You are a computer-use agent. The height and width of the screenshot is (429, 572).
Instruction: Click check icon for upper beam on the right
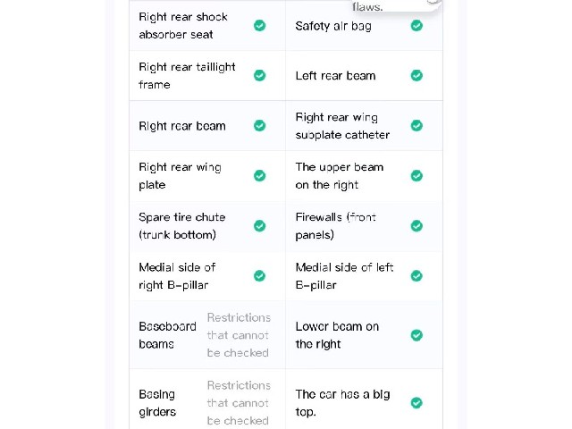416,175
